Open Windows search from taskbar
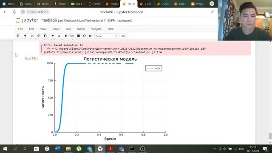The image size is (272, 153). 15,149
